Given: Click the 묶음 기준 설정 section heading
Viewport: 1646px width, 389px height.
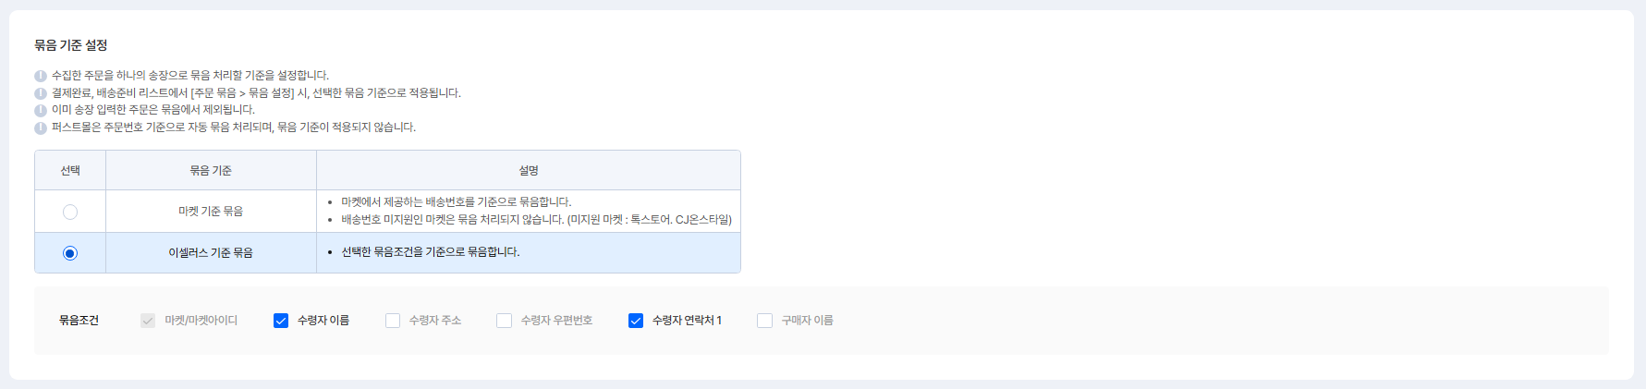Looking at the screenshot, I should click(x=71, y=45).
